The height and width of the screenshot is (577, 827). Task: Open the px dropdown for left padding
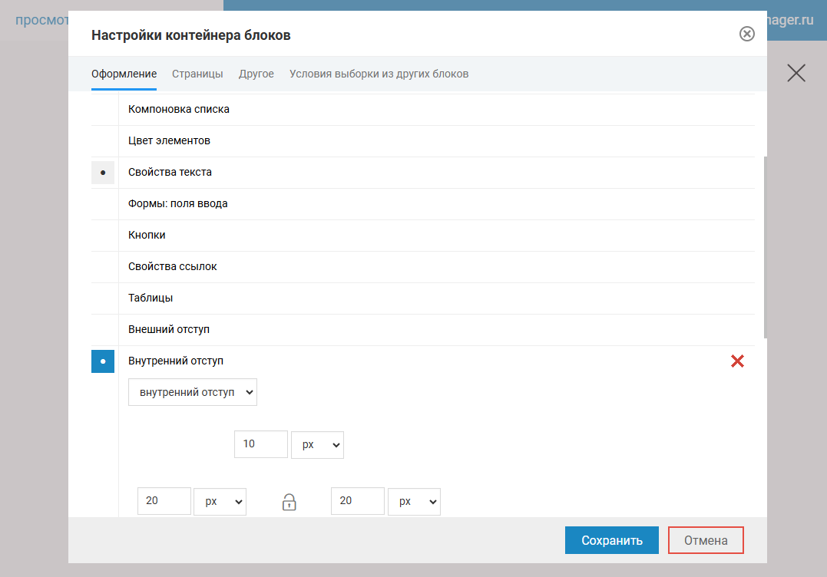[x=220, y=501]
